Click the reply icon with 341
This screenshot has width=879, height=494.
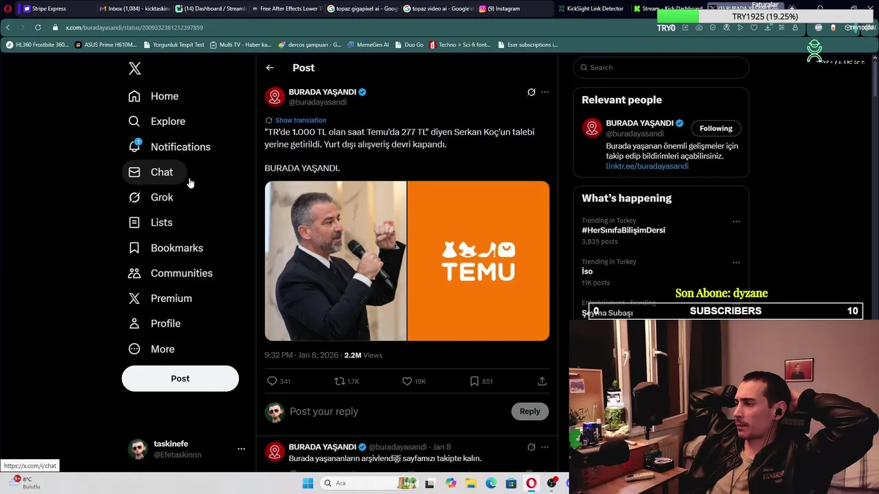coord(279,381)
